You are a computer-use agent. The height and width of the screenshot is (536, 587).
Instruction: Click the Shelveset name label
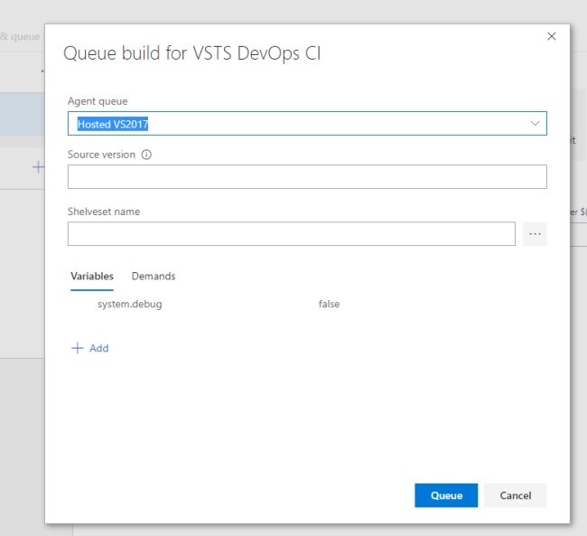(x=104, y=212)
